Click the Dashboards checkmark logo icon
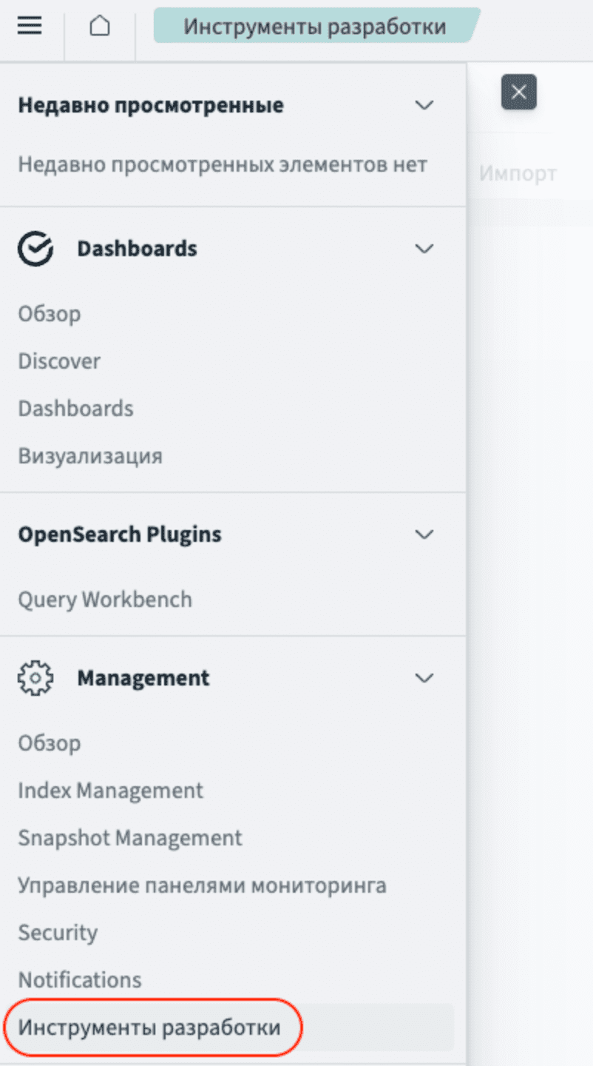Image resolution: width=593 pixels, height=1066 pixels. 35,249
